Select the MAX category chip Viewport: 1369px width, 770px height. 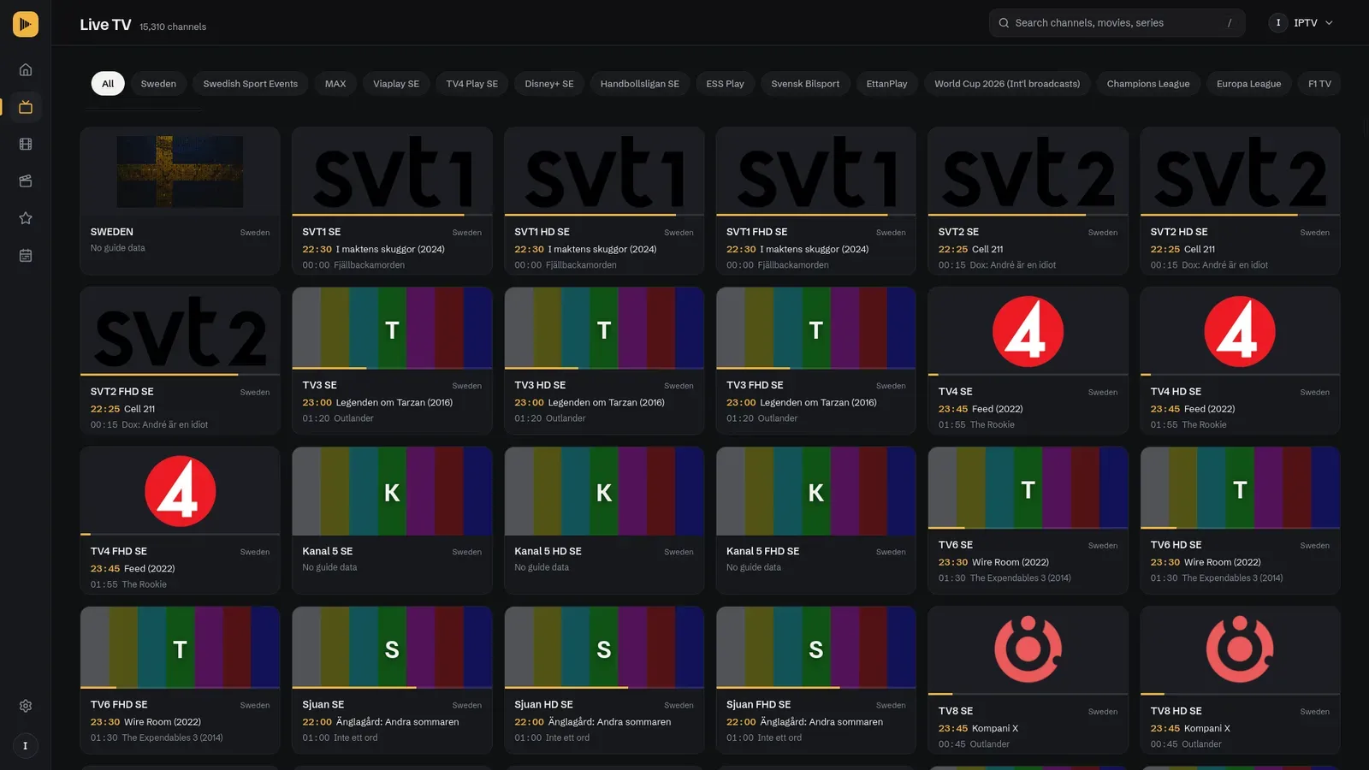tap(335, 84)
